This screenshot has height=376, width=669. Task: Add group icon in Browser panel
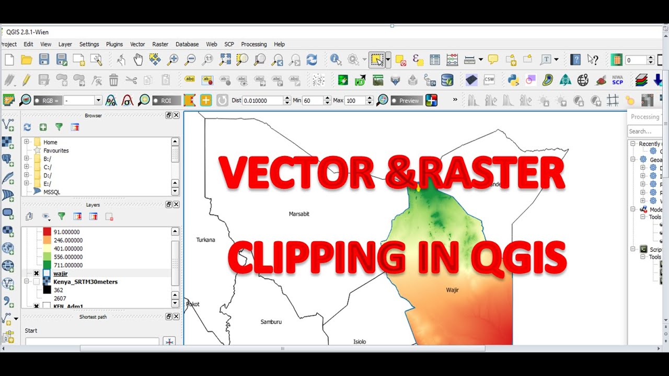[x=43, y=127]
